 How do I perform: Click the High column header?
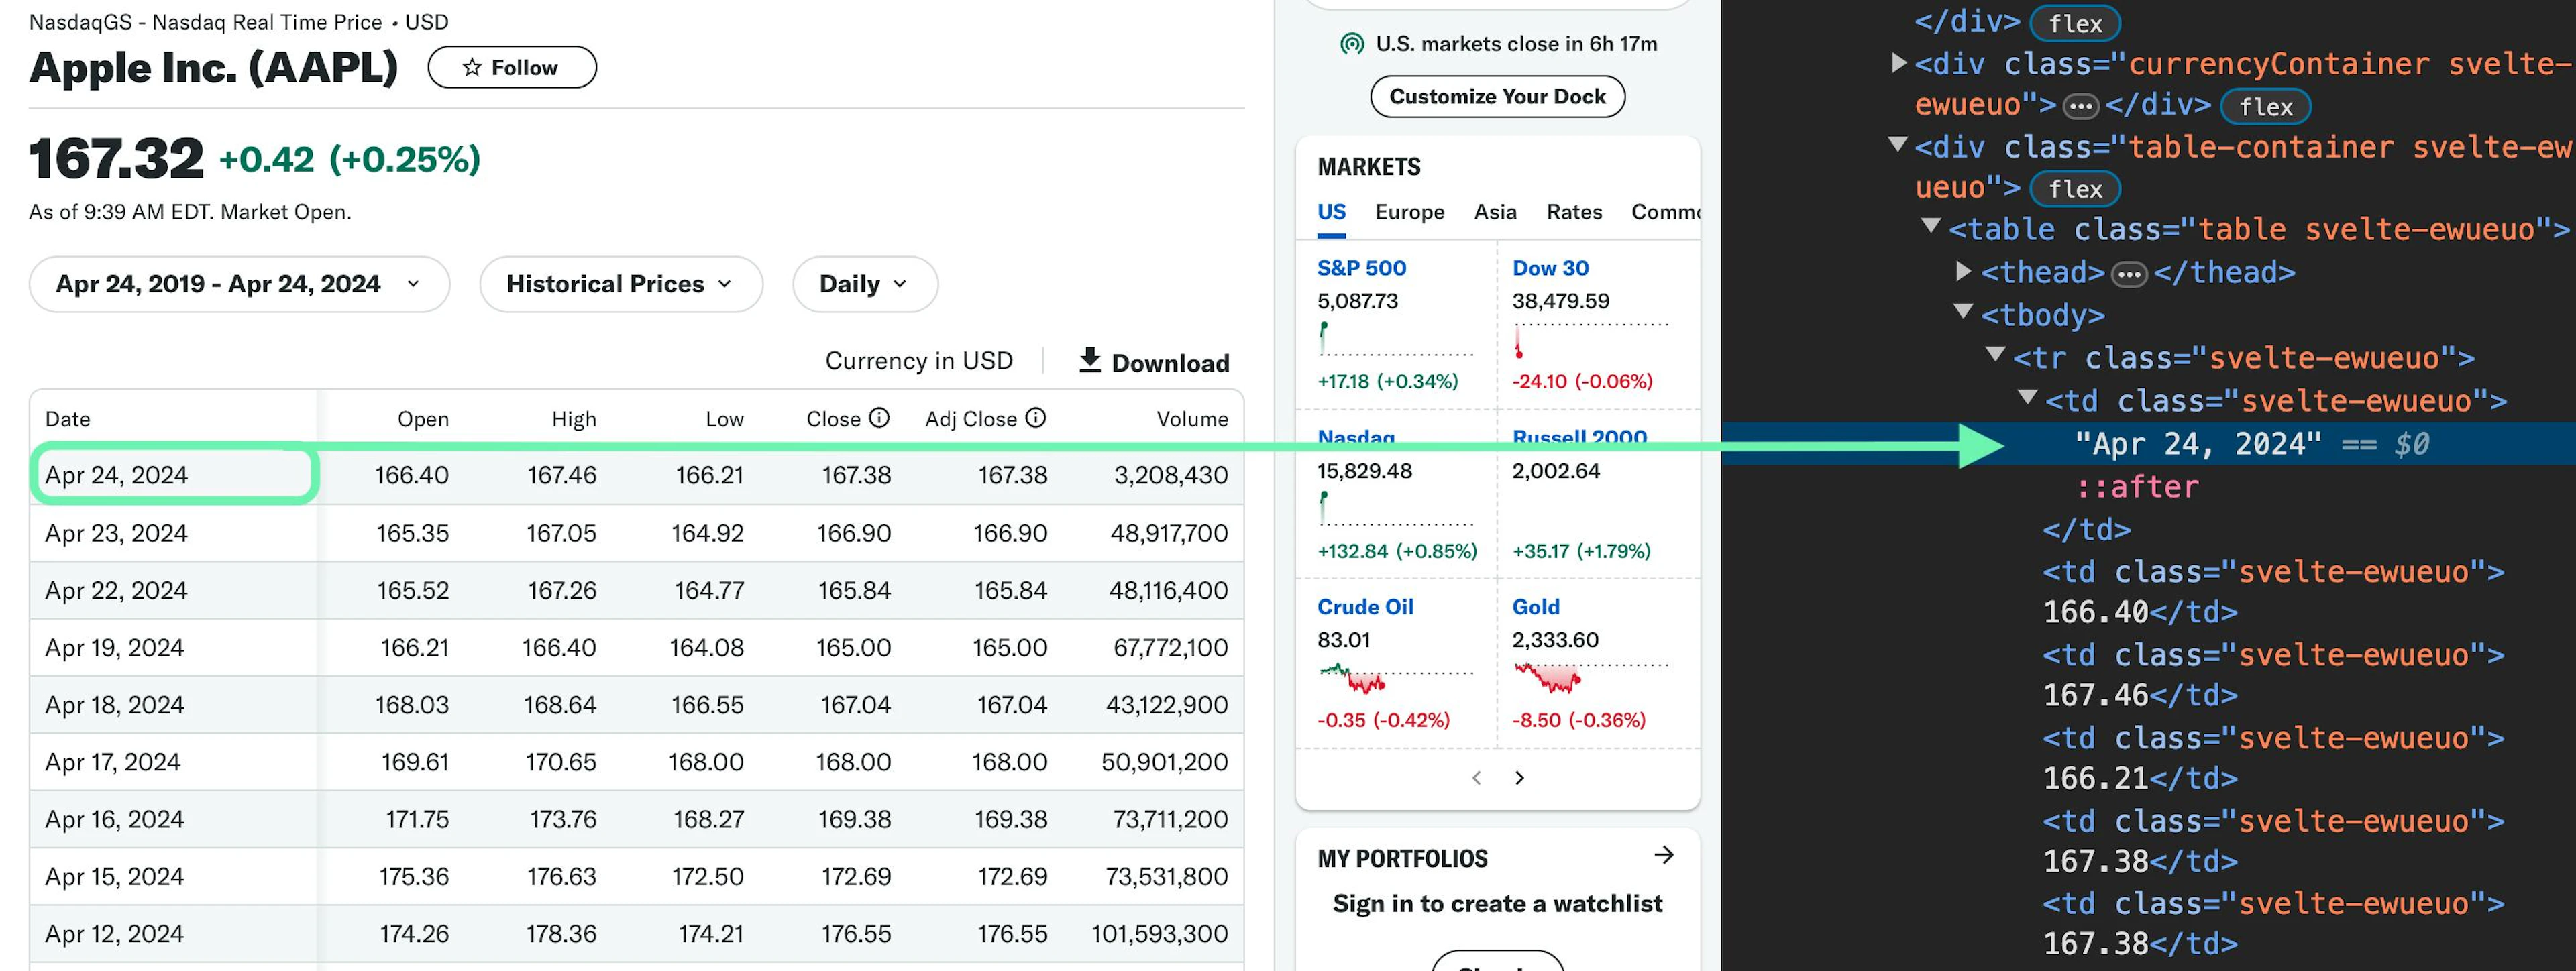click(574, 419)
